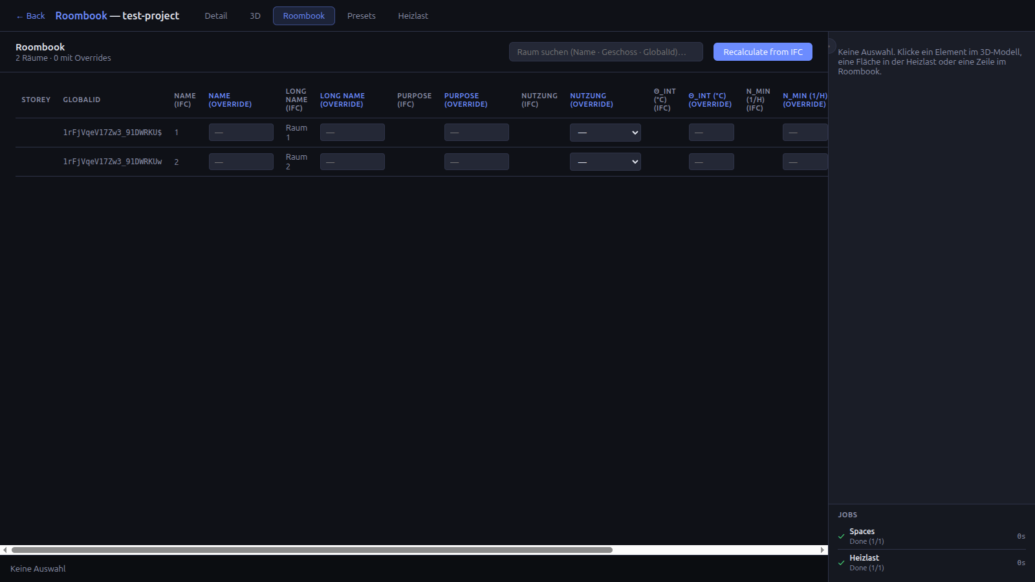
Task: Edit Purpose override field for Raum 2
Action: (476, 162)
